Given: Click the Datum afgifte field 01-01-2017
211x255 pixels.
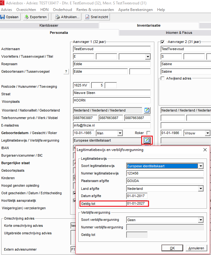Looking at the screenshot, I should coord(137,196).
